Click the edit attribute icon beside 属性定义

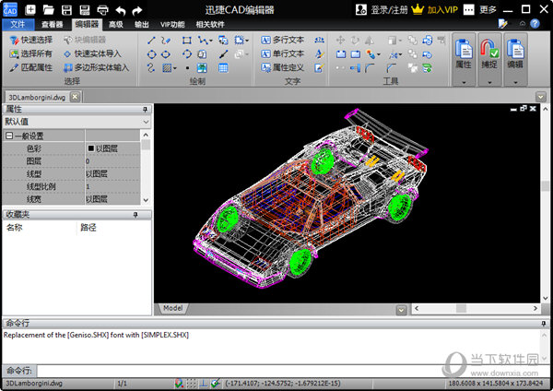[319, 67]
